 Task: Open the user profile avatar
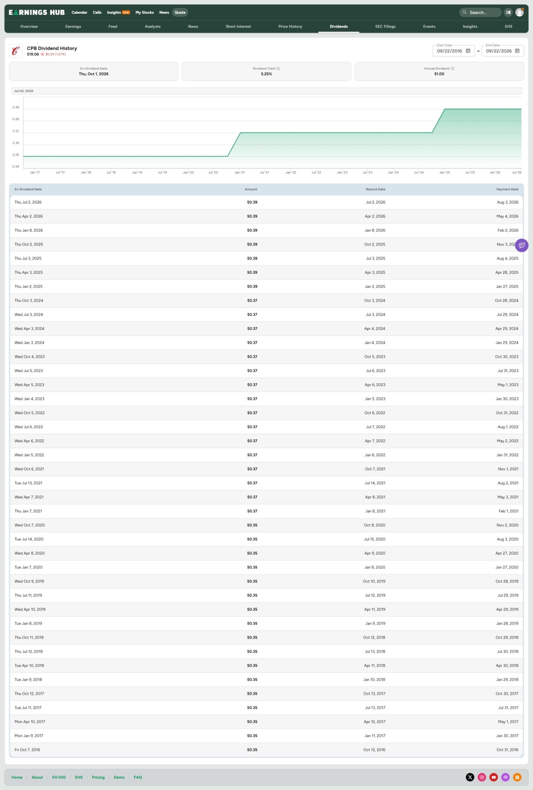coord(519,13)
